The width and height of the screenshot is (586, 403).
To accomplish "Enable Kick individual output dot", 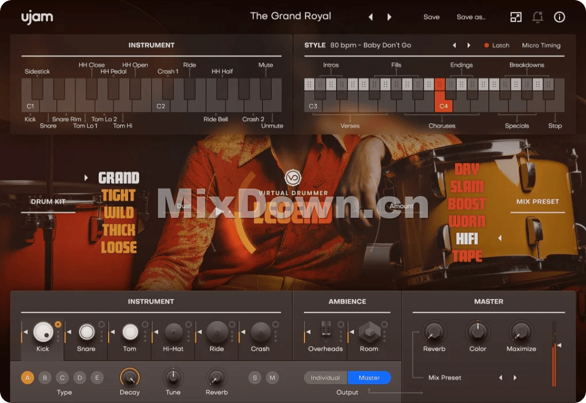I will pos(58,324).
